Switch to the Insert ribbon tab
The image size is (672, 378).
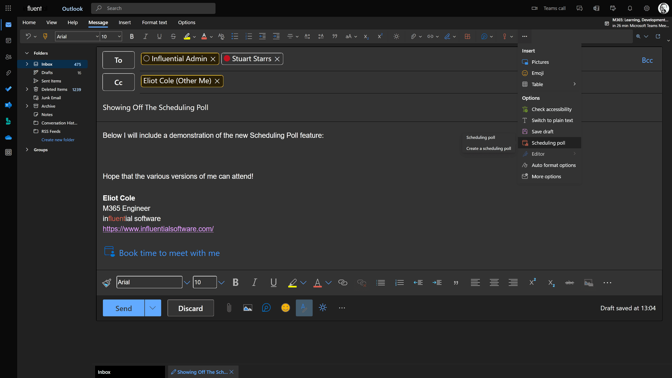(x=124, y=22)
